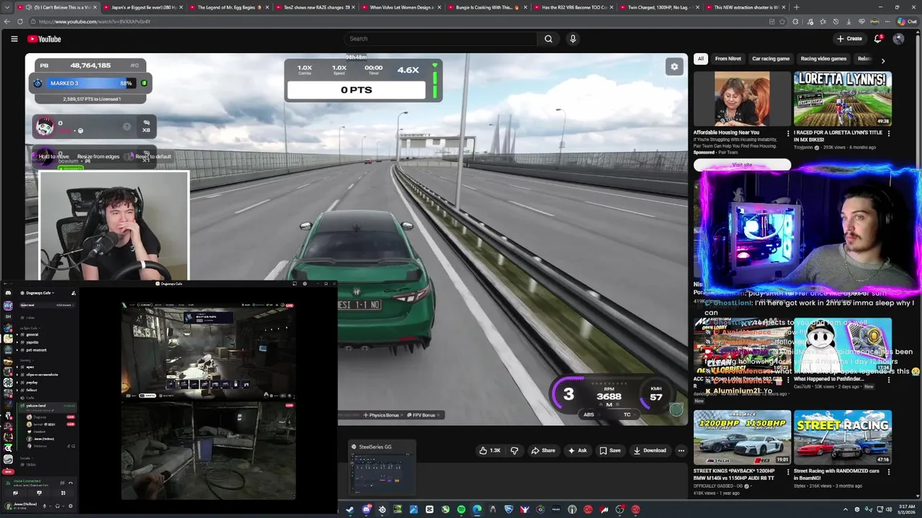Open Microsoft Edge from the taskbar

(477, 509)
